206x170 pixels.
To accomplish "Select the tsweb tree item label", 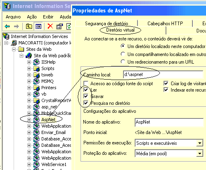I will (47, 75).
